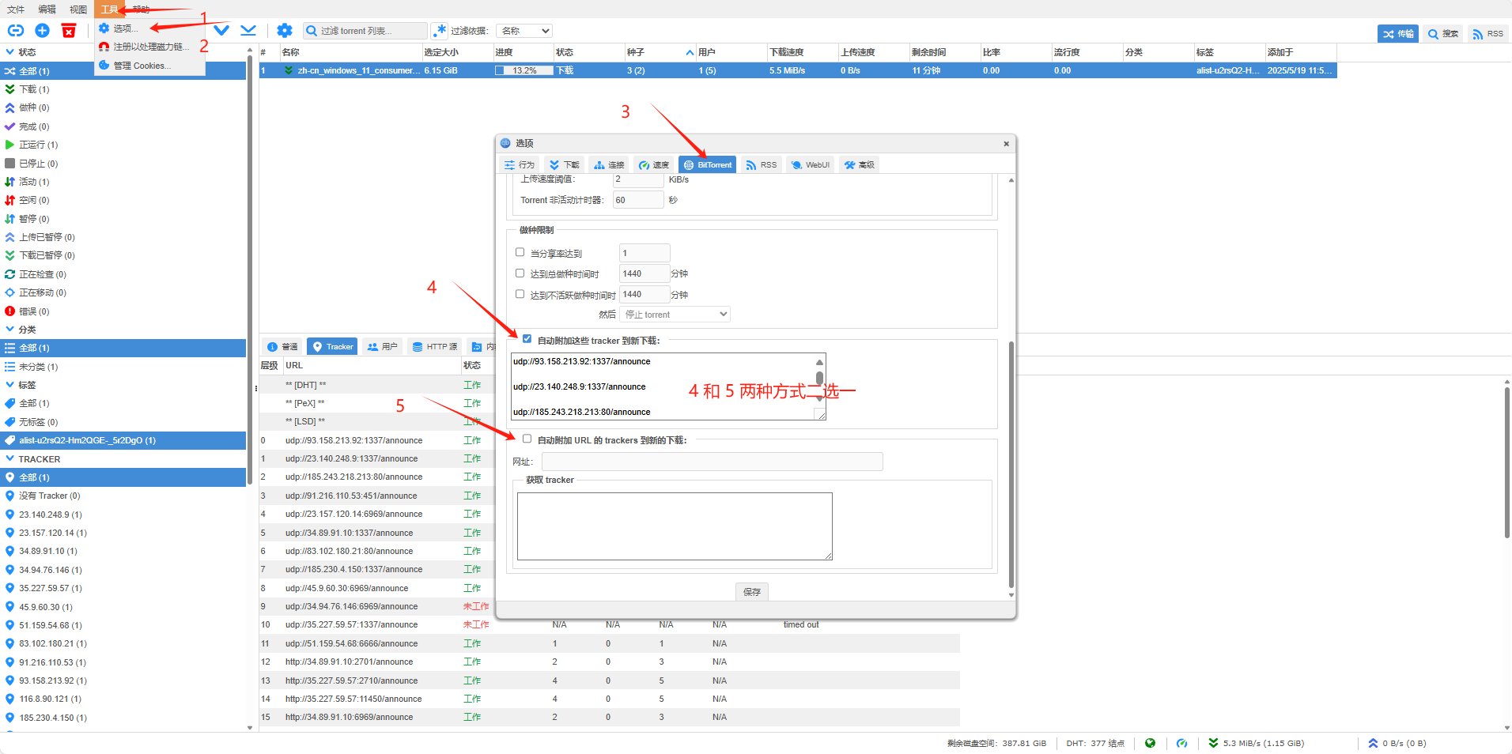Click the Torrent 非活动计时器 60 field
1512x754 pixels.
click(638, 200)
